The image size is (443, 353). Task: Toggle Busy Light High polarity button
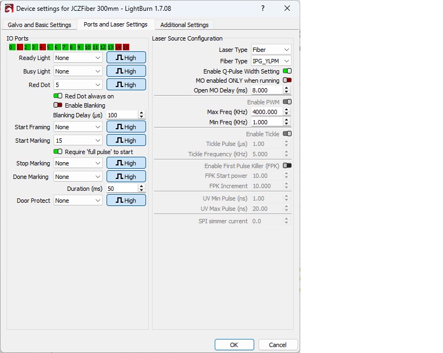pyautogui.click(x=126, y=71)
